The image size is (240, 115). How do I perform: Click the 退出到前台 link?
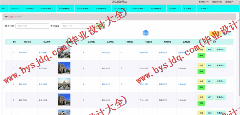(217, 2)
